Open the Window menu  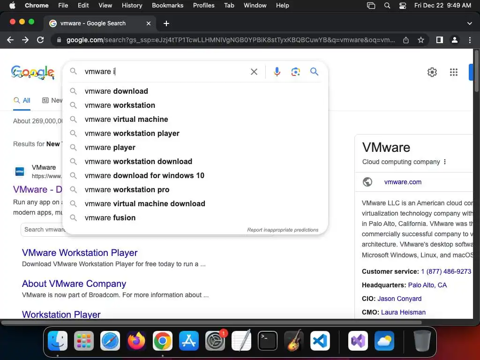pyautogui.click(x=255, y=6)
